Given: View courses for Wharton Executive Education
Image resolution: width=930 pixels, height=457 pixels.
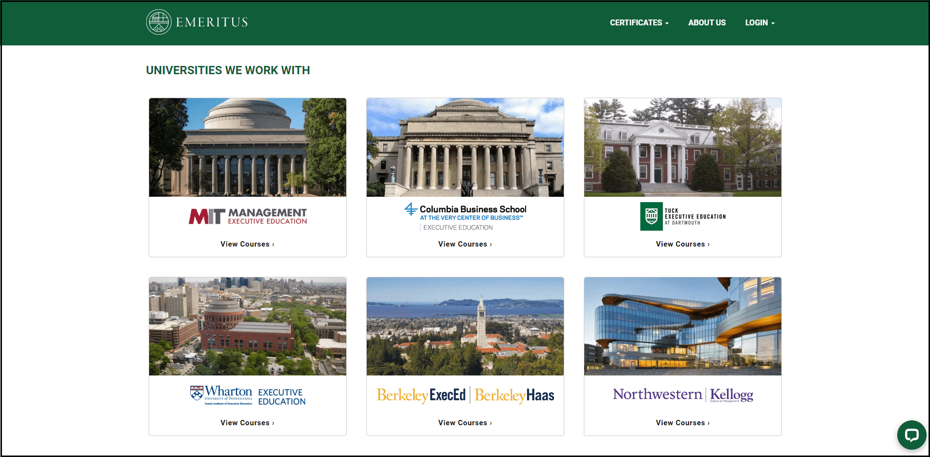Looking at the screenshot, I should click(x=247, y=423).
